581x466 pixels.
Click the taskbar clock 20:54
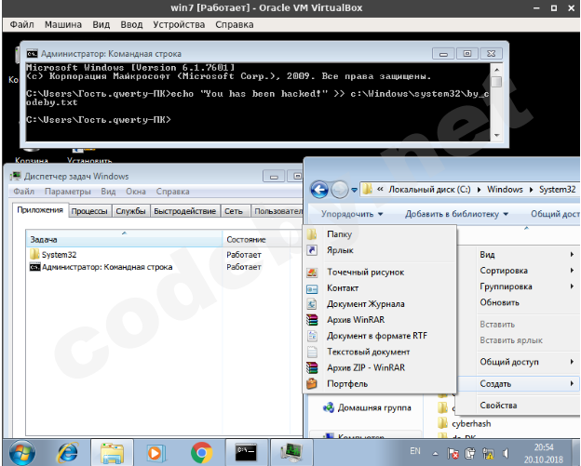[x=544, y=447]
